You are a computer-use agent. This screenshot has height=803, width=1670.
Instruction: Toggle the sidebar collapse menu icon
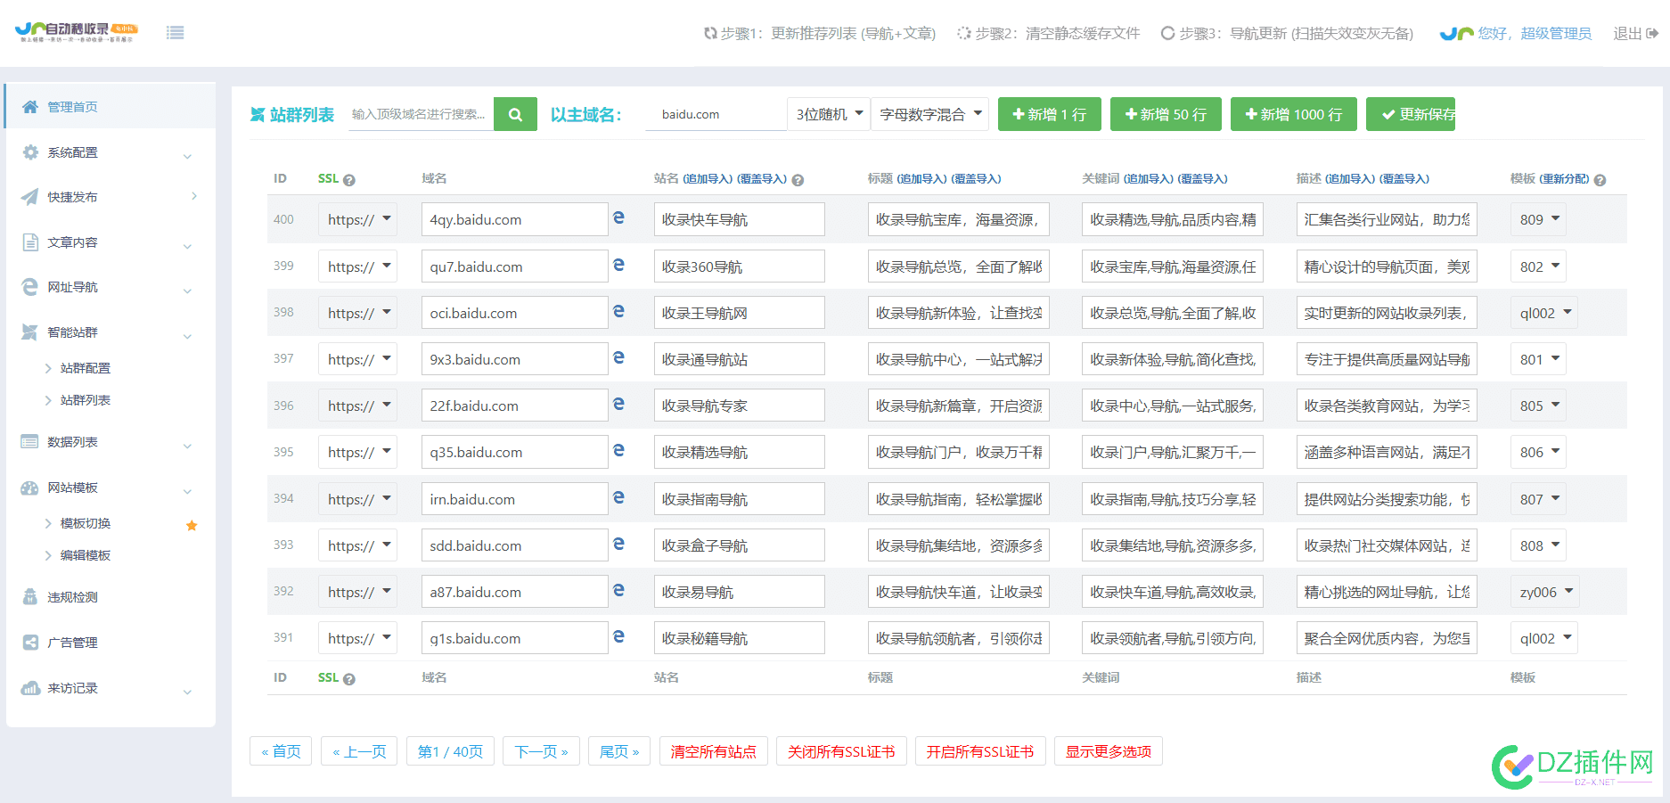[175, 33]
